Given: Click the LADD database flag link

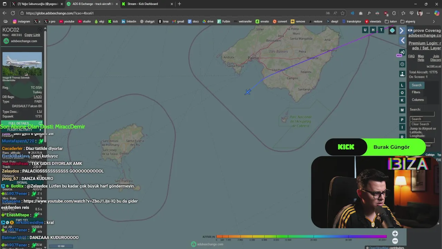Looking at the screenshot, I should pos(38,97).
